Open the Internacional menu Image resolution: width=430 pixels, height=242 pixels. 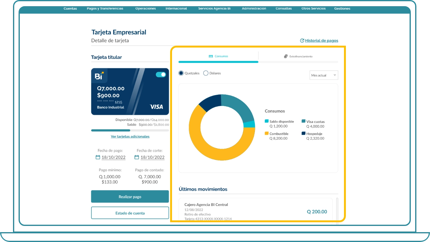pyautogui.click(x=176, y=9)
